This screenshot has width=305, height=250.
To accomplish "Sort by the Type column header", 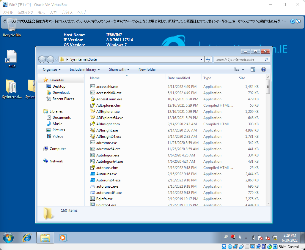I will point(219,78).
